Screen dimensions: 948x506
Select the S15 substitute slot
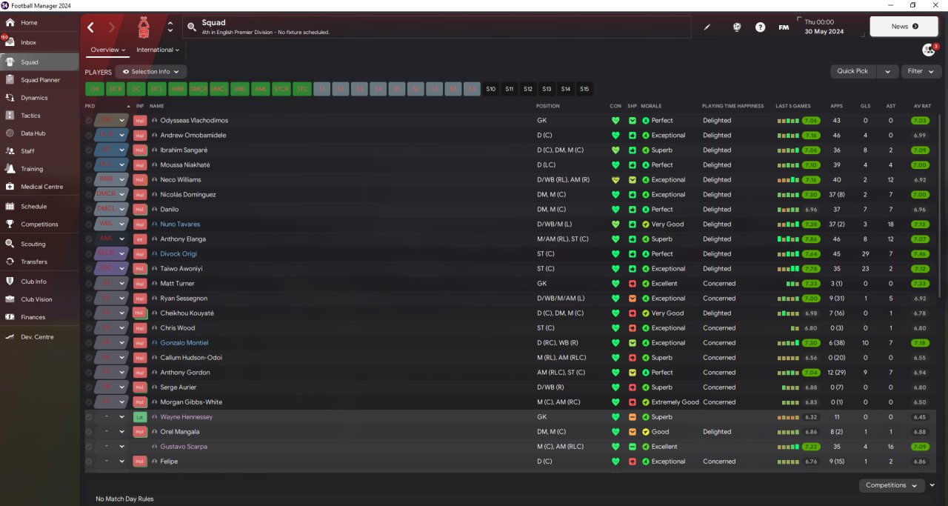(584, 89)
